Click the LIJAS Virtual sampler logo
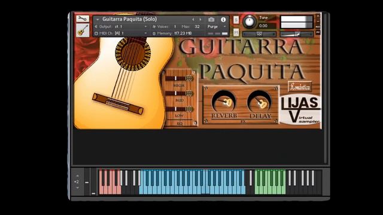The image size is (383, 215). tap(300, 110)
